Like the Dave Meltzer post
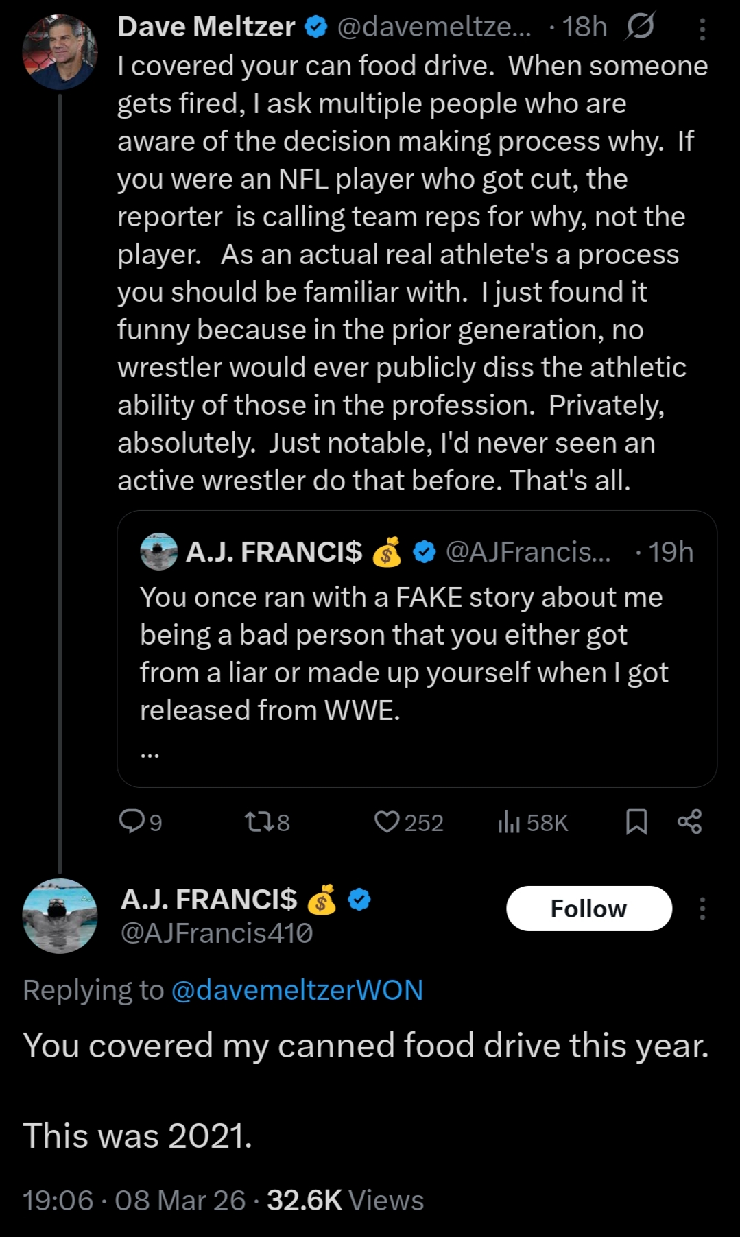Screen dimensions: 740x1237 (x=387, y=821)
